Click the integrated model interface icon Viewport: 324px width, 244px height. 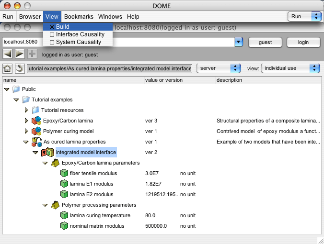tap(47, 152)
